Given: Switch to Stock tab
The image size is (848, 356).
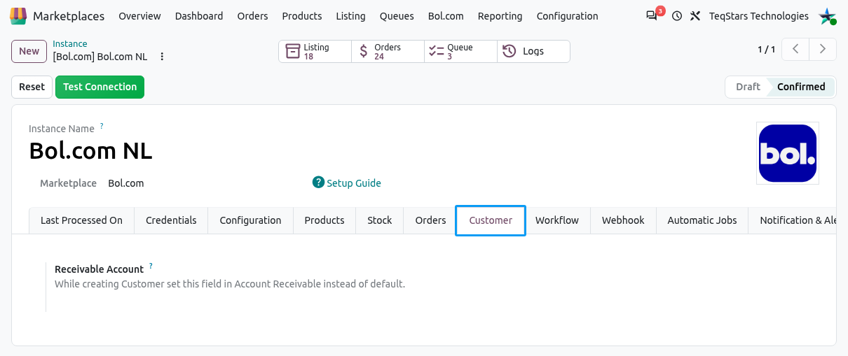Looking at the screenshot, I should tap(380, 220).
